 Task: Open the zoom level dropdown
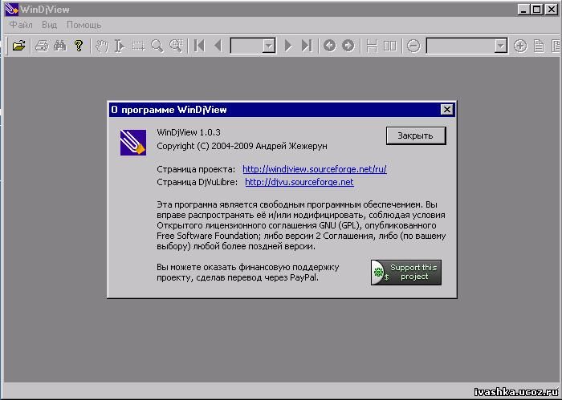[x=500, y=46]
